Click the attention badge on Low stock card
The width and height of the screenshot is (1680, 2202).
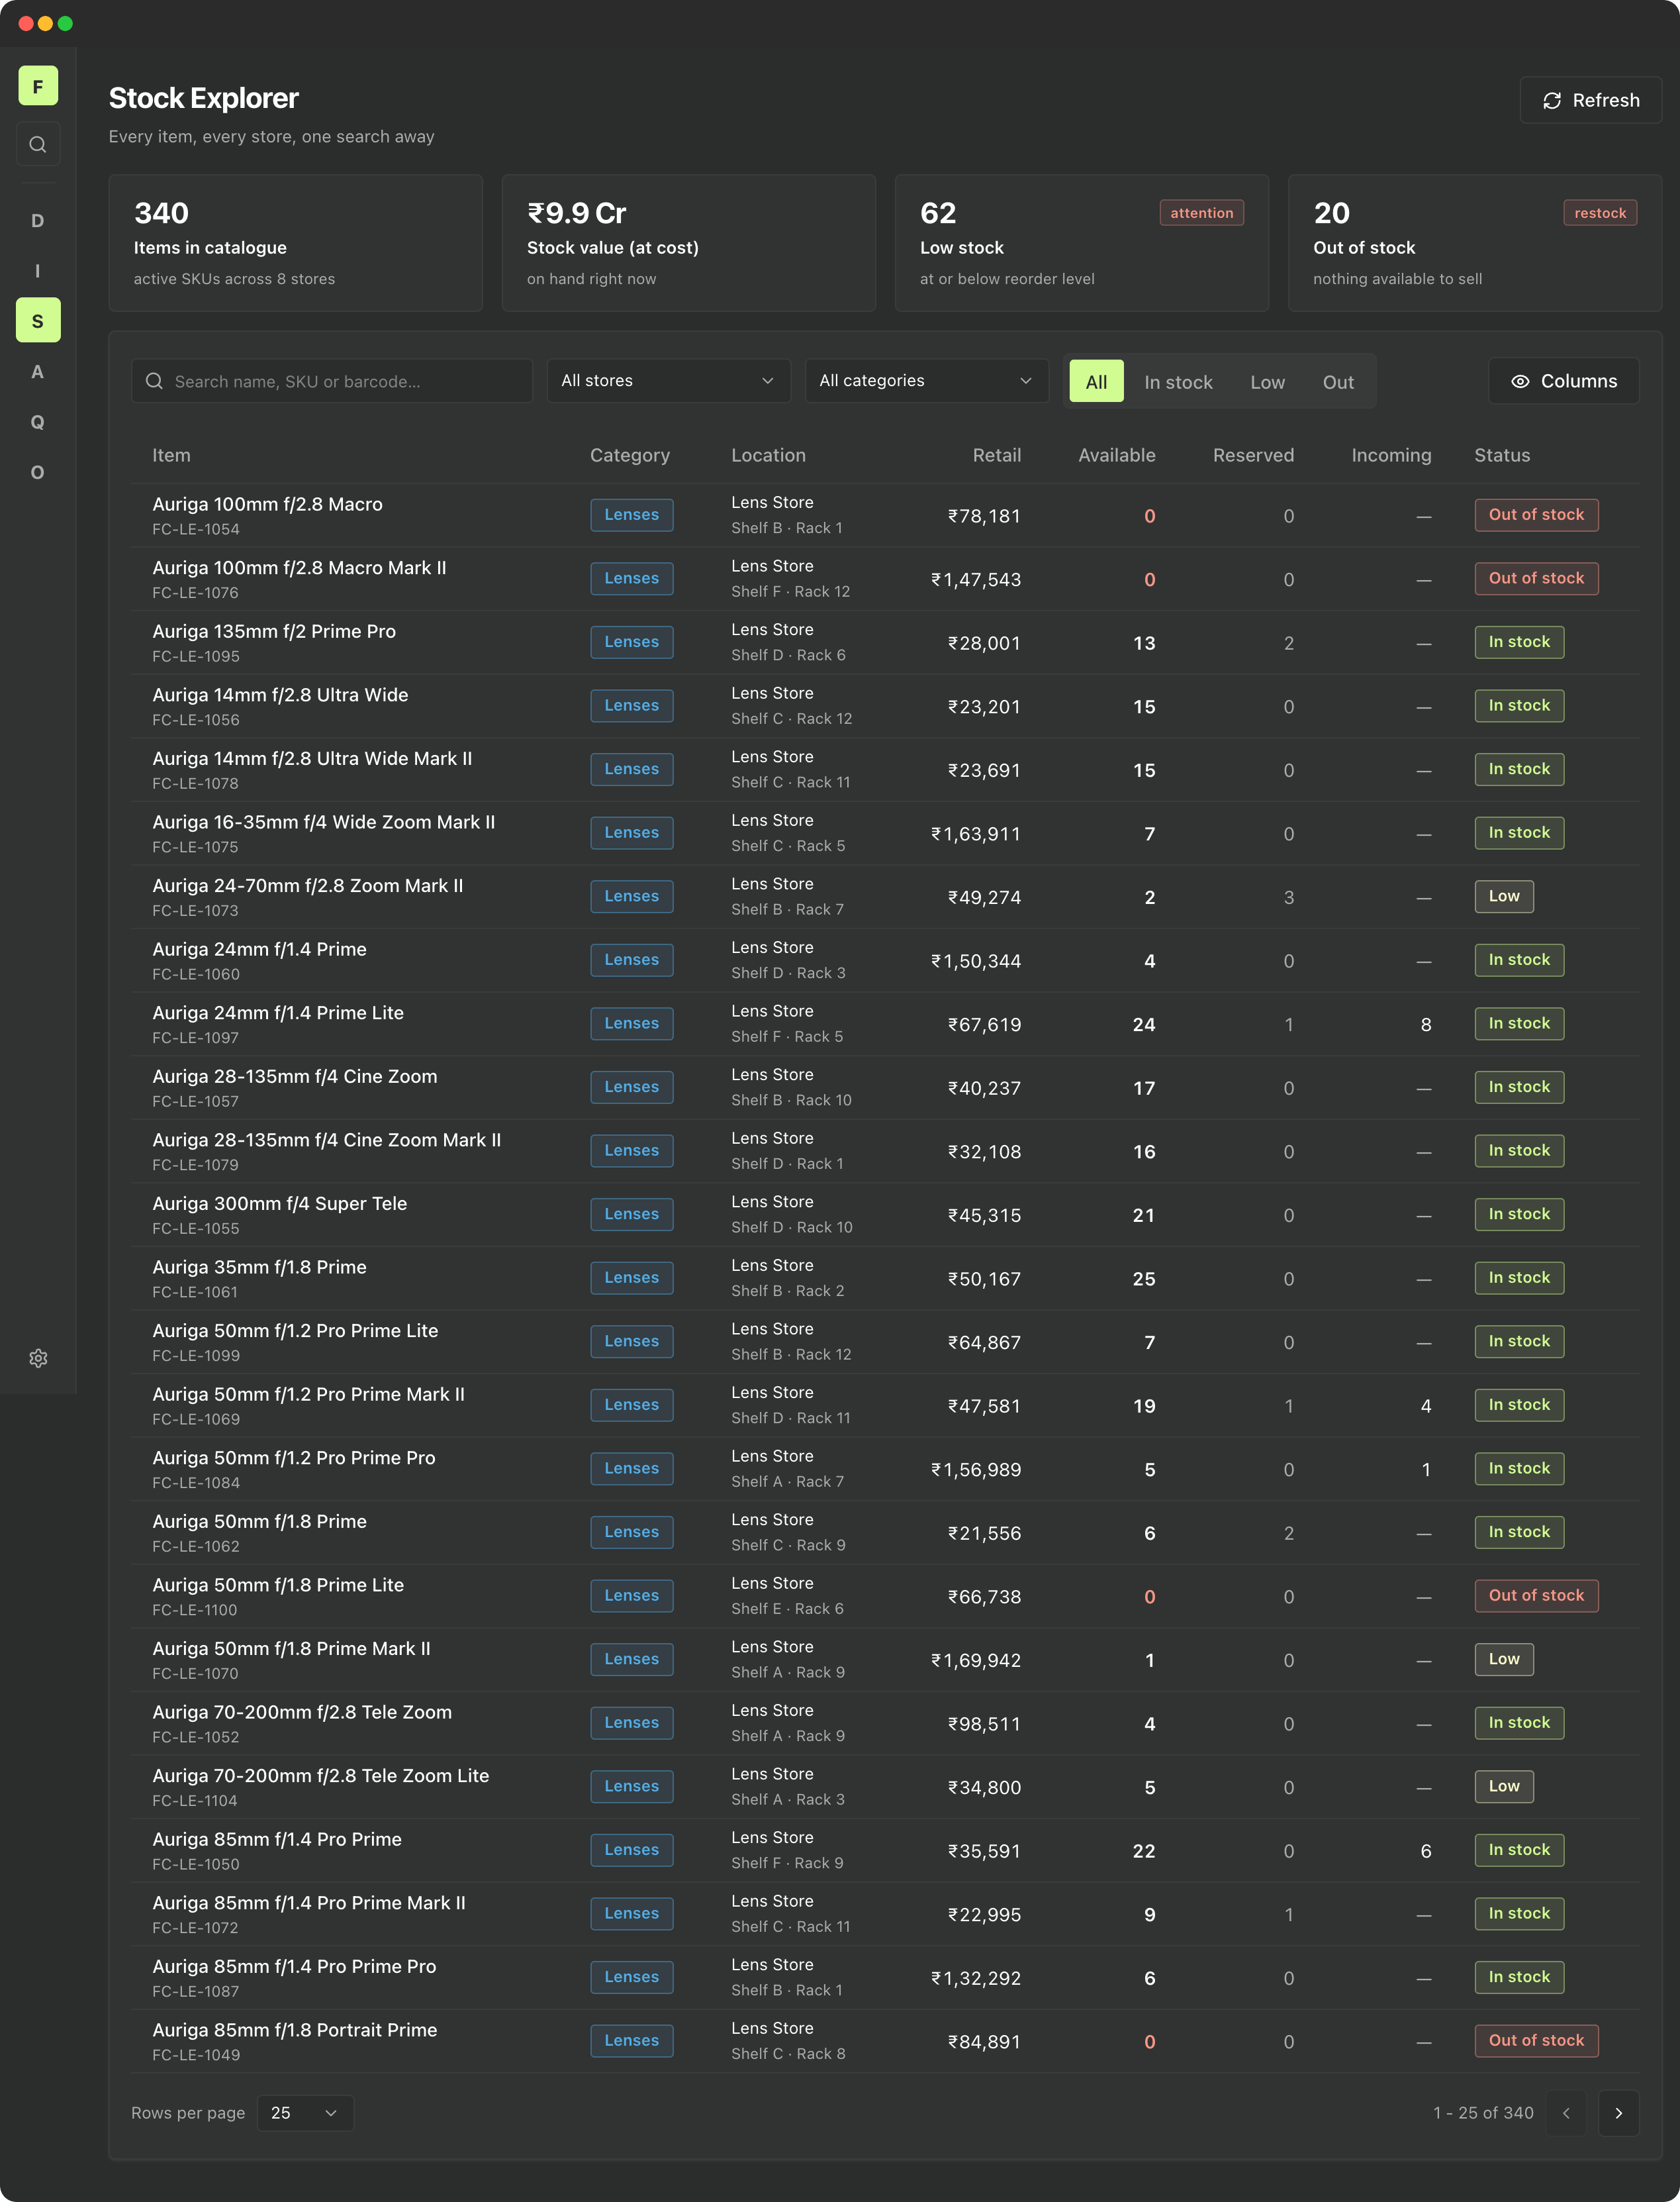point(1201,213)
